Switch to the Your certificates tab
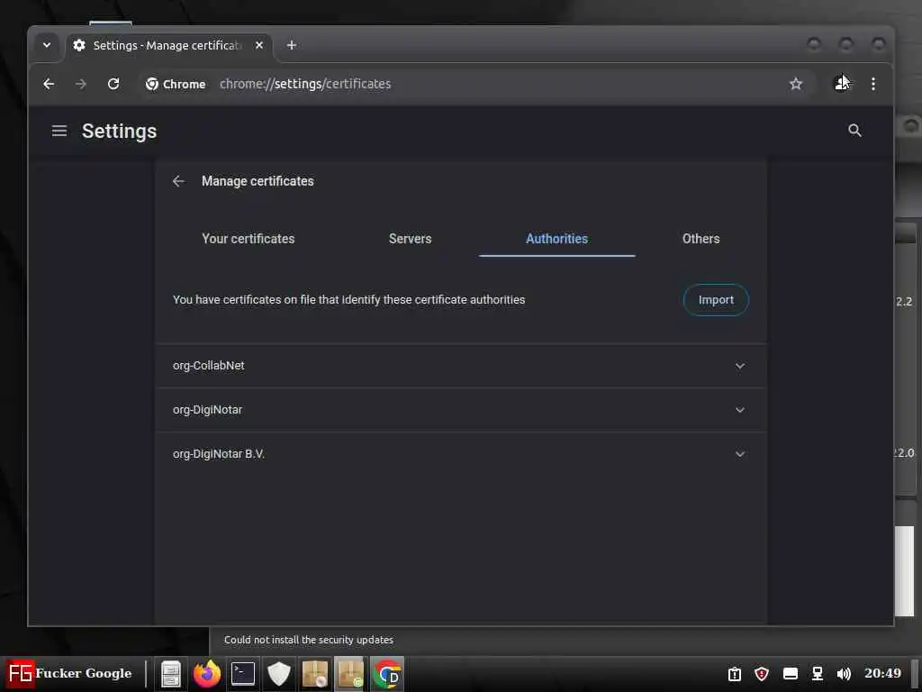 [249, 239]
